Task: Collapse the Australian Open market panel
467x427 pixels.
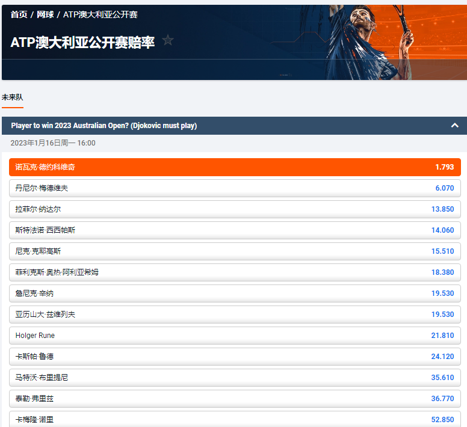Action: pyautogui.click(x=454, y=126)
